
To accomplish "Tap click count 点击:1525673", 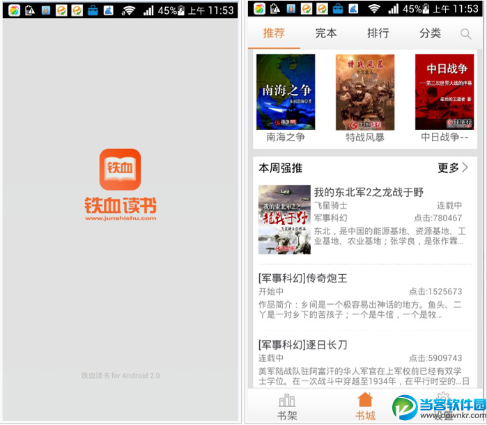I will [x=435, y=291].
